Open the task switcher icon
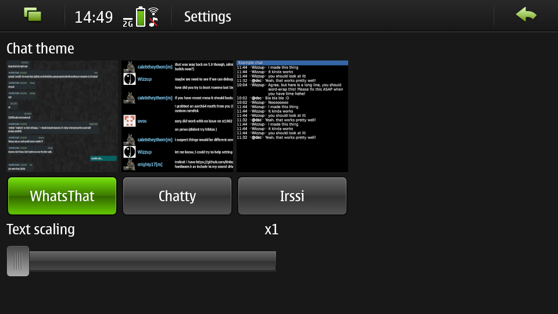Screen dimensions: 558x314 (x=33, y=15)
